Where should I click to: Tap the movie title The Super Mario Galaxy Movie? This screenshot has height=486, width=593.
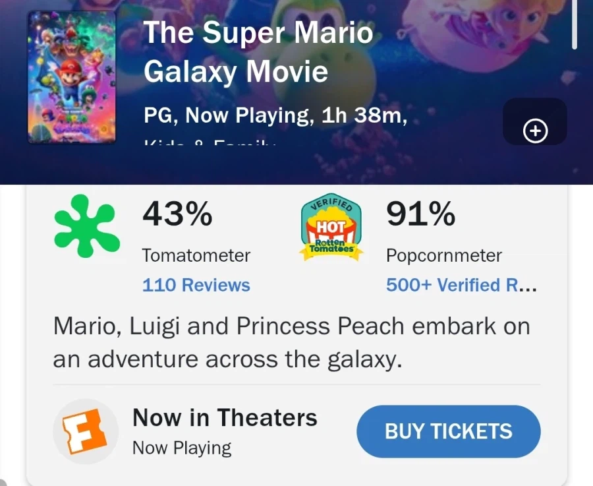pyautogui.click(x=258, y=51)
